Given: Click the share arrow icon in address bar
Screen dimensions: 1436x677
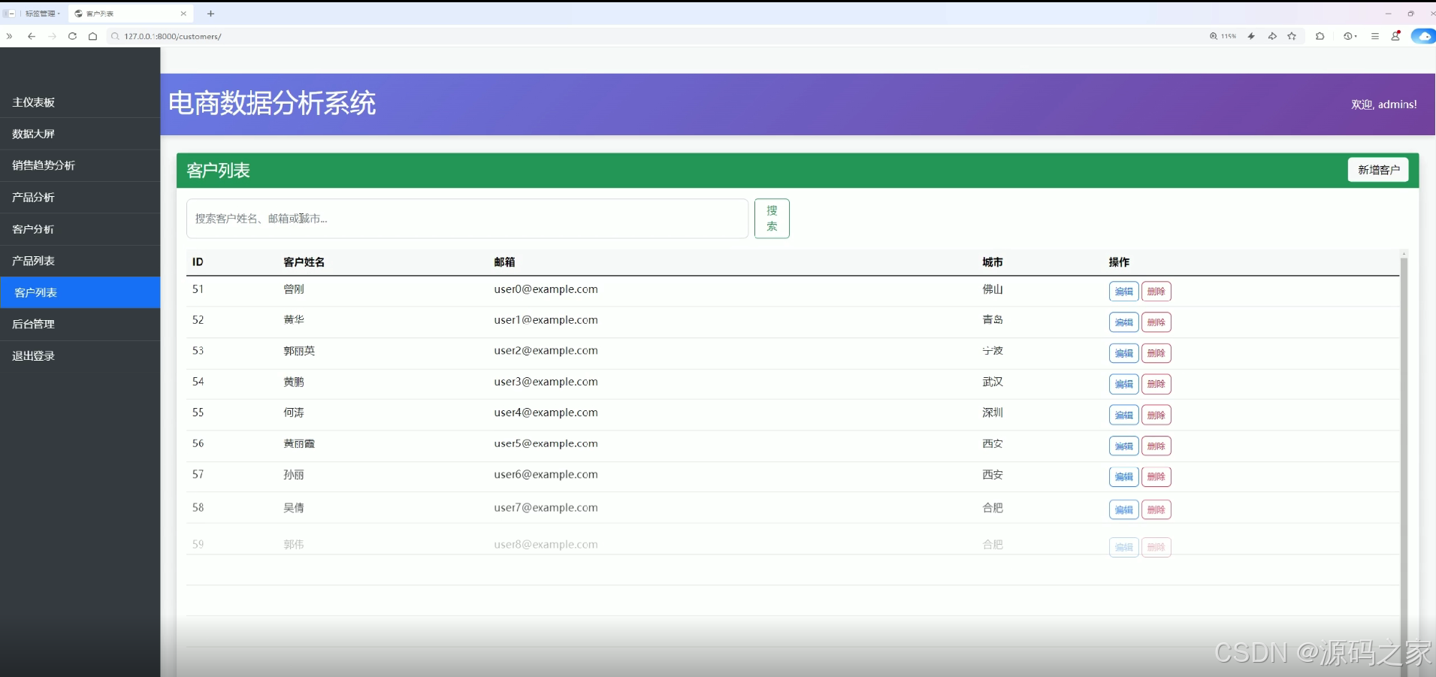Looking at the screenshot, I should 1272,36.
